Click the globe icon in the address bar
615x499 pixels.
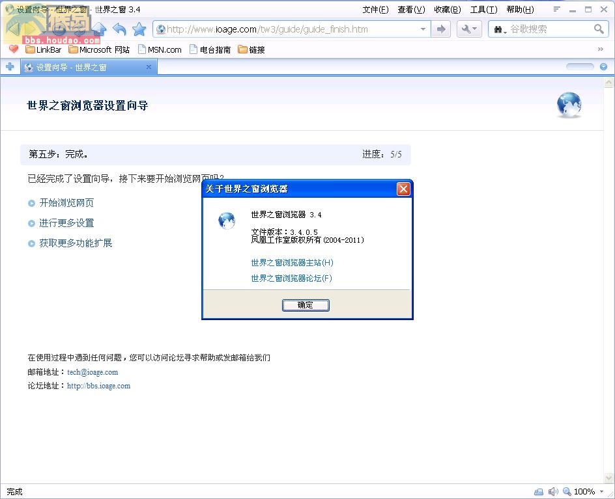[161, 29]
